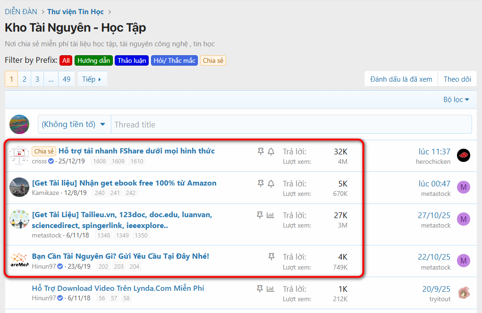Open Hinun97 avatar on Bạn Cần thread
Image resolution: width=482 pixels, height=313 pixels.
(19, 261)
